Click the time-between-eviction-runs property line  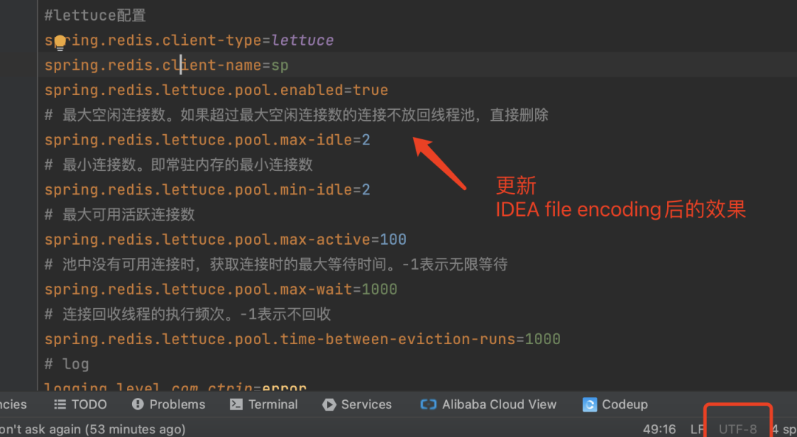tap(303, 339)
